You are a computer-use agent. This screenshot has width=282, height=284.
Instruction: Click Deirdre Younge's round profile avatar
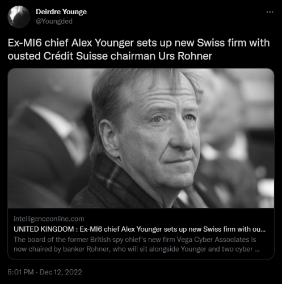point(19,17)
